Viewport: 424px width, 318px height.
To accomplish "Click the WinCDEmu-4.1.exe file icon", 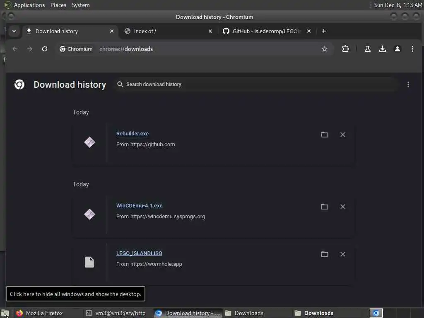I will click(x=89, y=214).
